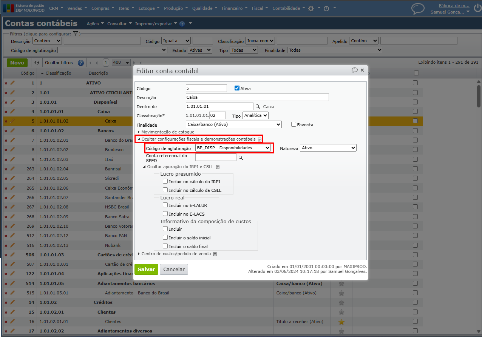Open the chat bubble icon in top bar
Viewport: 482px width, 337px height.
point(418,8)
